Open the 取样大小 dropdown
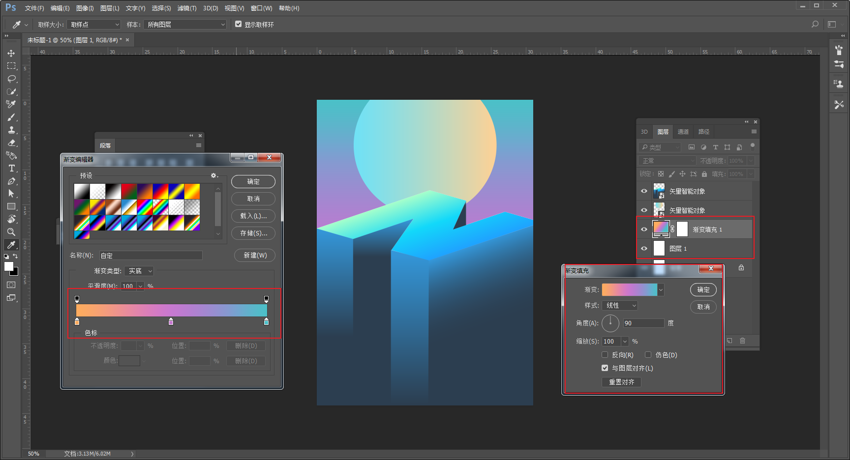850x460 pixels. [94, 25]
